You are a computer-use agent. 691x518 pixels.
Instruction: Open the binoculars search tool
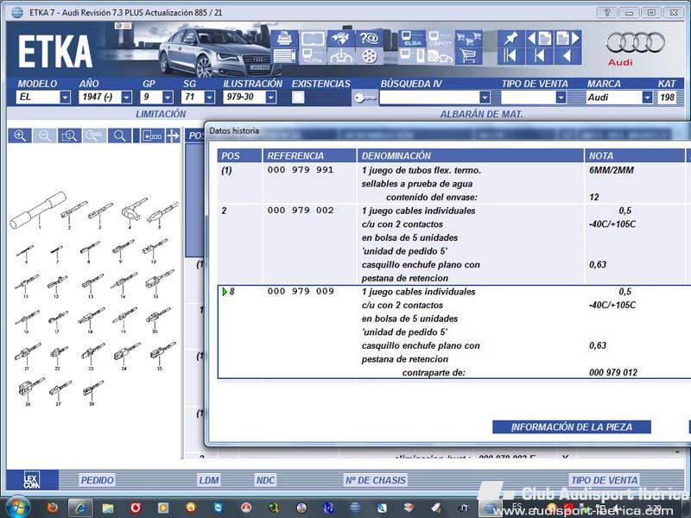340,39
